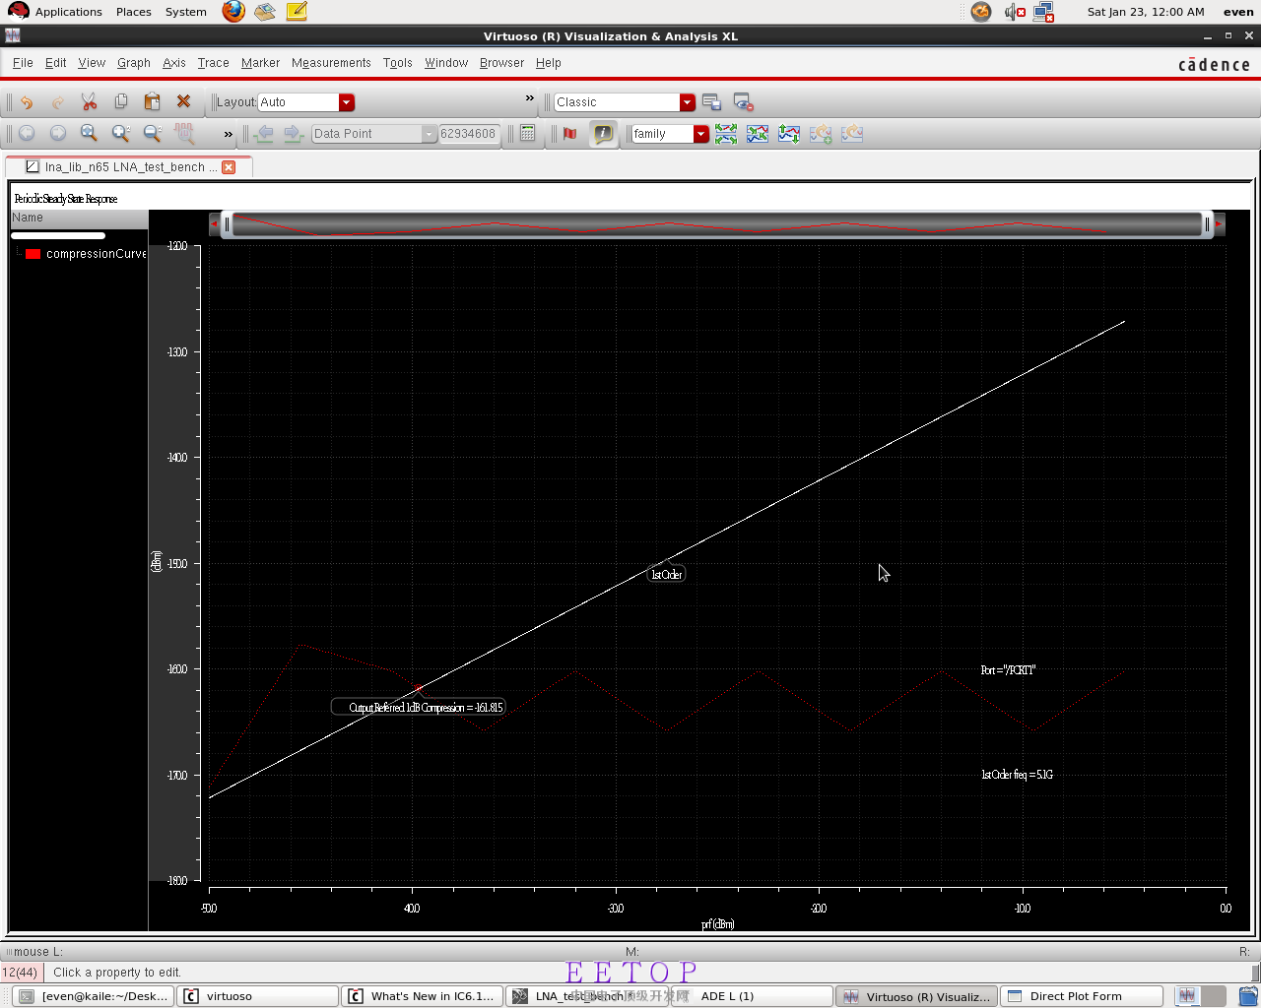Open the Trace menu
Screen dimensions: 1261x1008
click(213, 63)
